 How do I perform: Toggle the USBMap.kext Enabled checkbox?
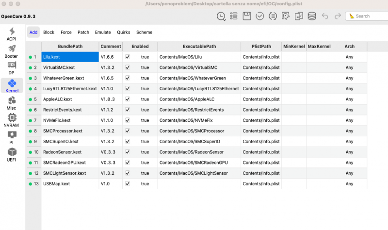pos(128,184)
